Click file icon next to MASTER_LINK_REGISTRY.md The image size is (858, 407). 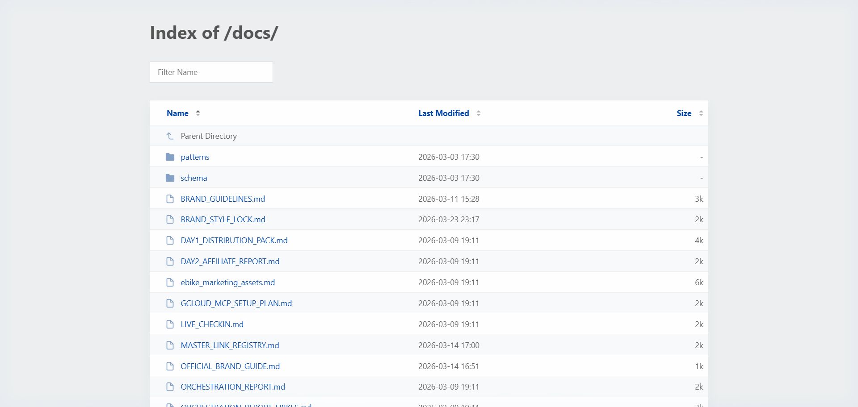click(x=170, y=345)
